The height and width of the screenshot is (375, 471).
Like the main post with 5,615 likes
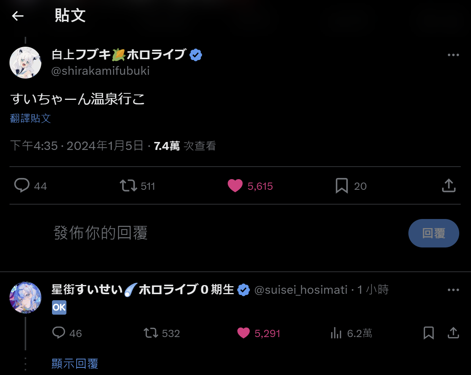coord(235,186)
